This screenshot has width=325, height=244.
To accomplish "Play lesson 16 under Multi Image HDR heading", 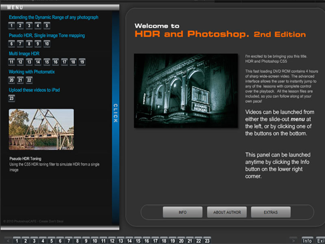I will pyautogui.click(x=56, y=62).
